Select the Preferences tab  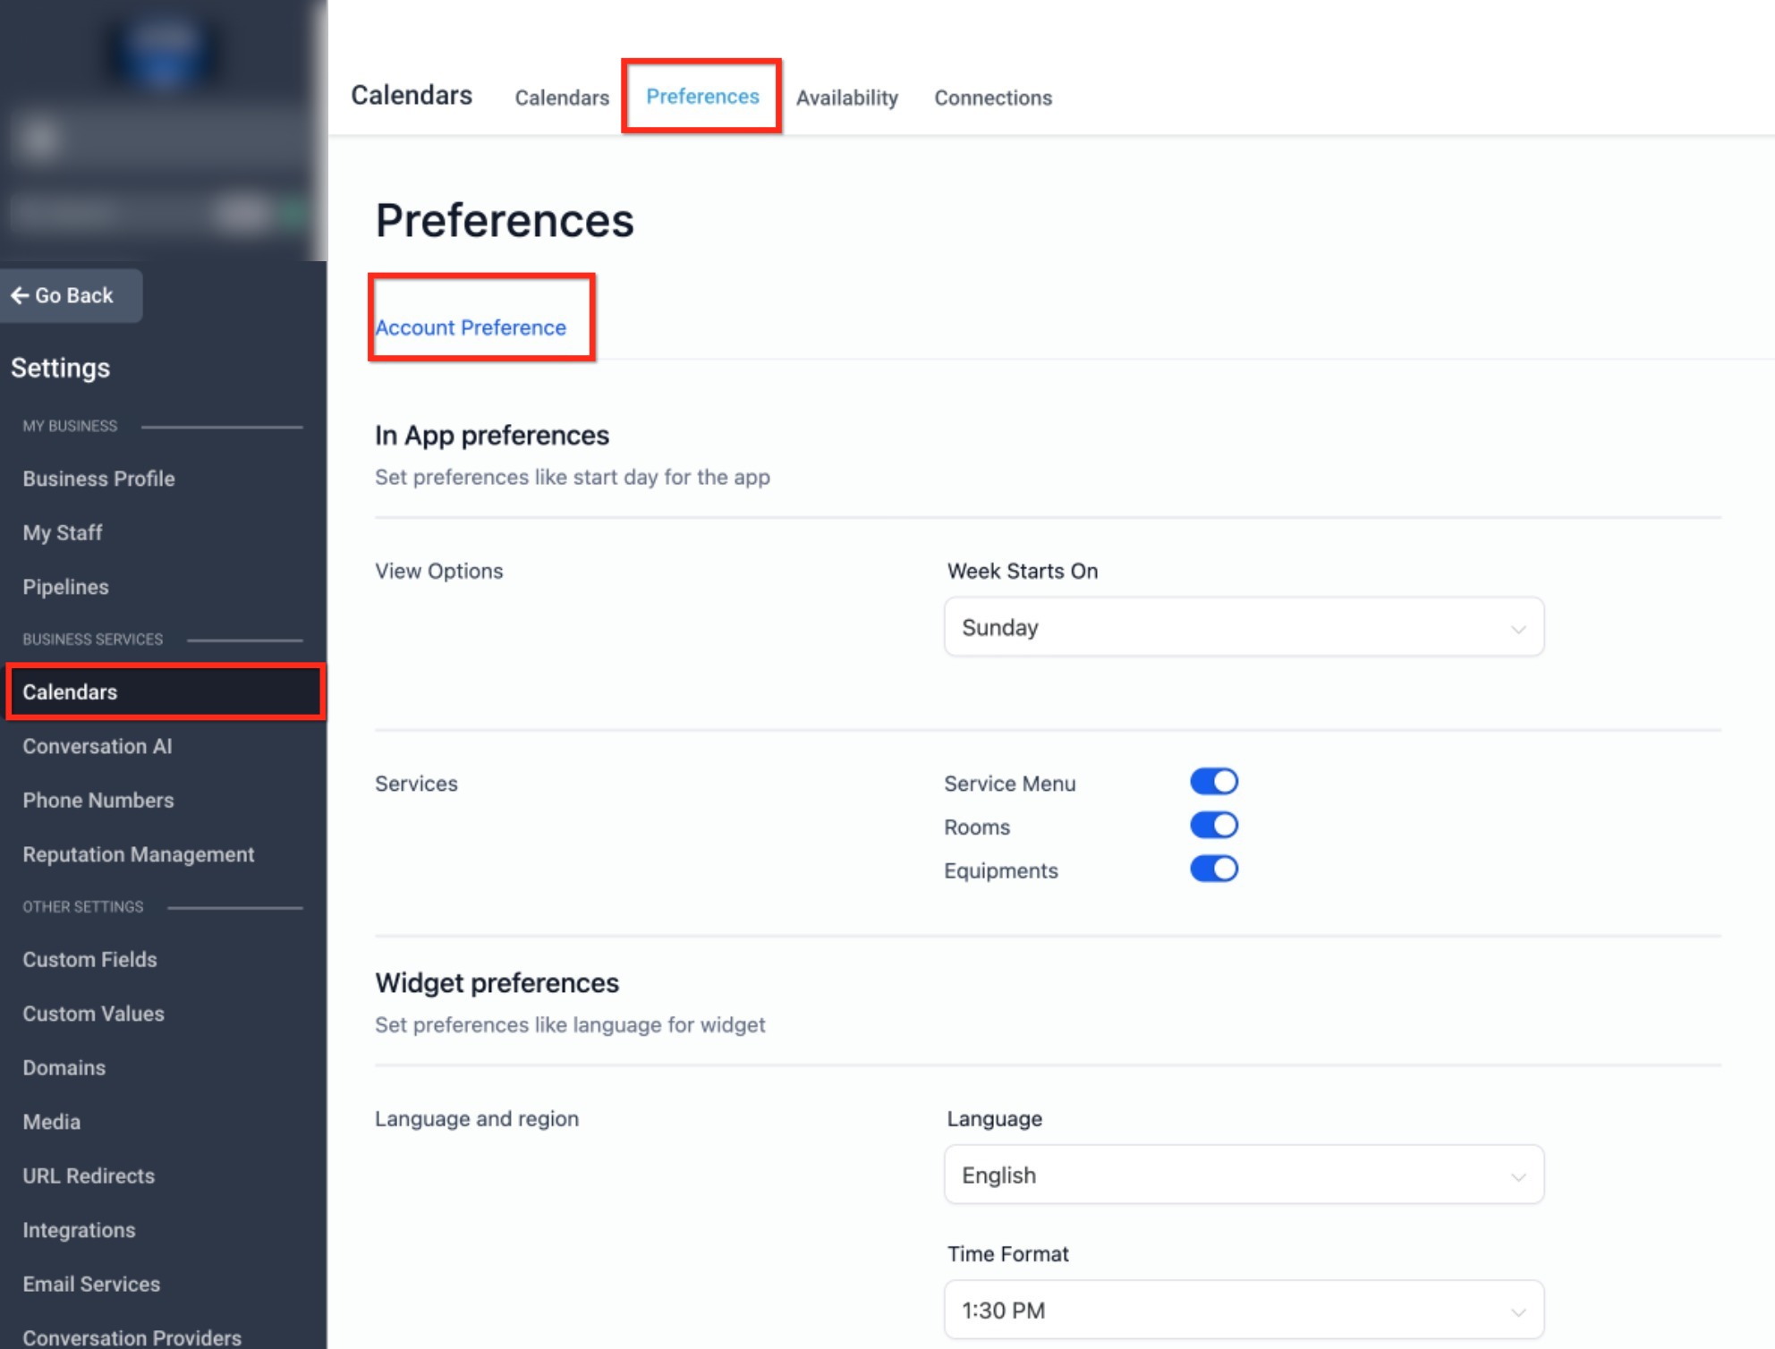pos(702,97)
